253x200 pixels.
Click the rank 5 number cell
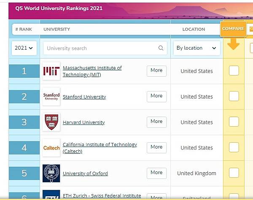tap(24, 173)
